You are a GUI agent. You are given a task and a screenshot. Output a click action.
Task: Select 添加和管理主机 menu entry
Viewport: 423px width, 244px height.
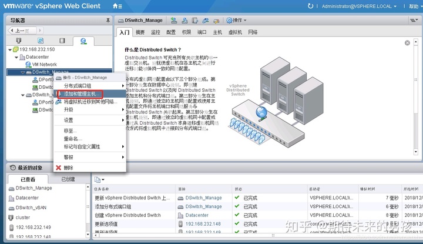90,94
